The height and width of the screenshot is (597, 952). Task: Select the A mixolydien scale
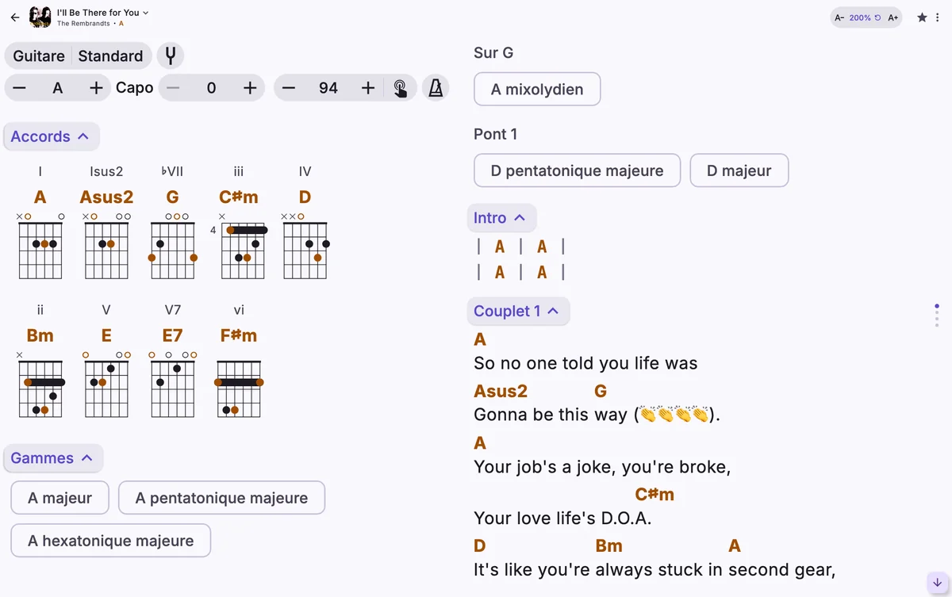pyautogui.click(x=537, y=90)
